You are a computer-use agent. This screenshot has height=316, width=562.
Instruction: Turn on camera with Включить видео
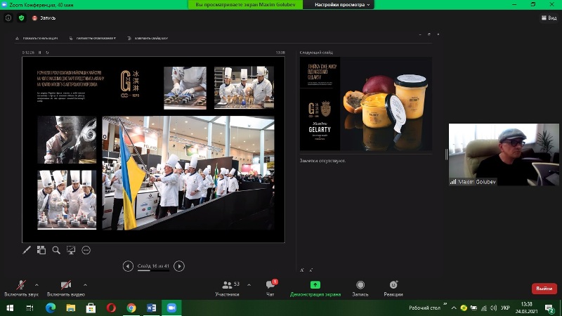pyautogui.click(x=65, y=285)
